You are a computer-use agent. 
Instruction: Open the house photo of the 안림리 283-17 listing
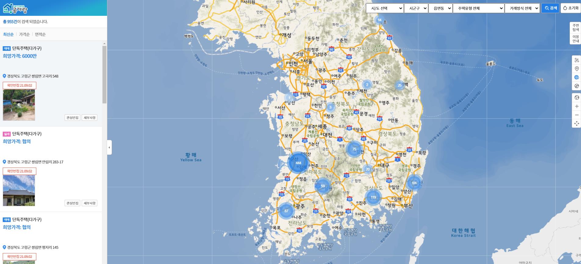click(x=19, y=191)
